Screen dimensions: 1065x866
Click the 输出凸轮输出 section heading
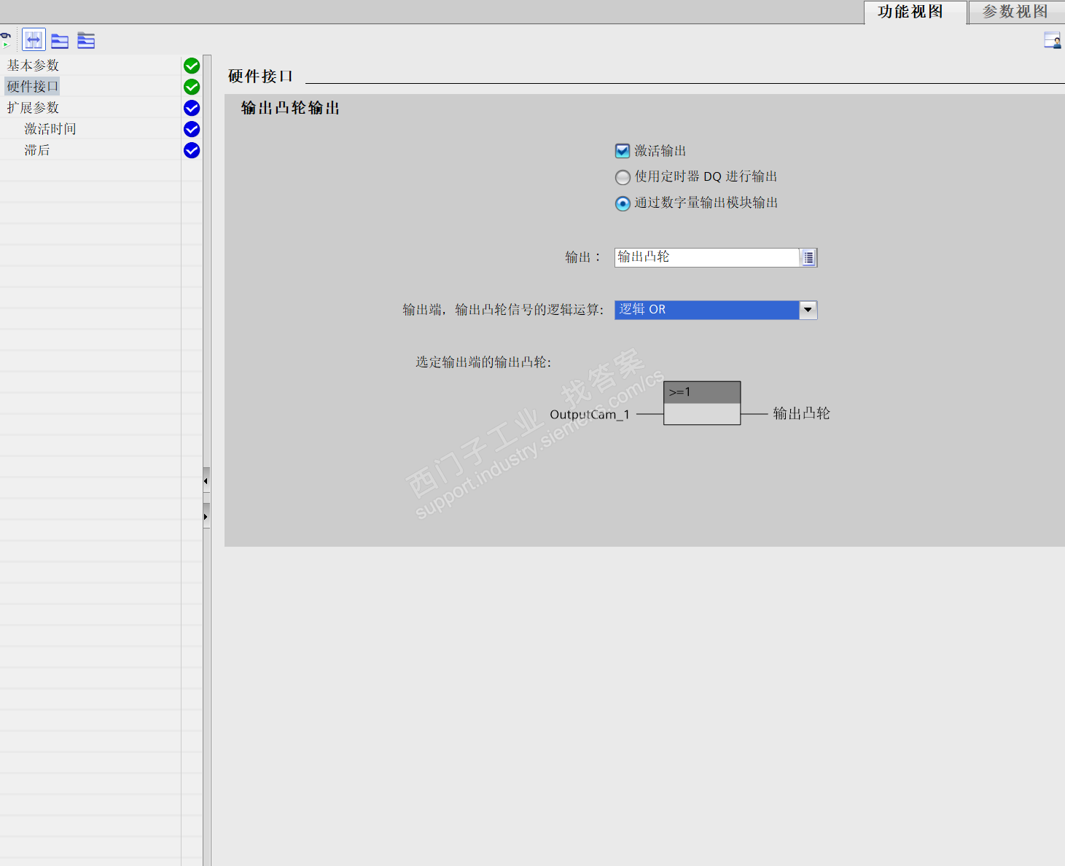pyautogui.click(x=291, y=109)
